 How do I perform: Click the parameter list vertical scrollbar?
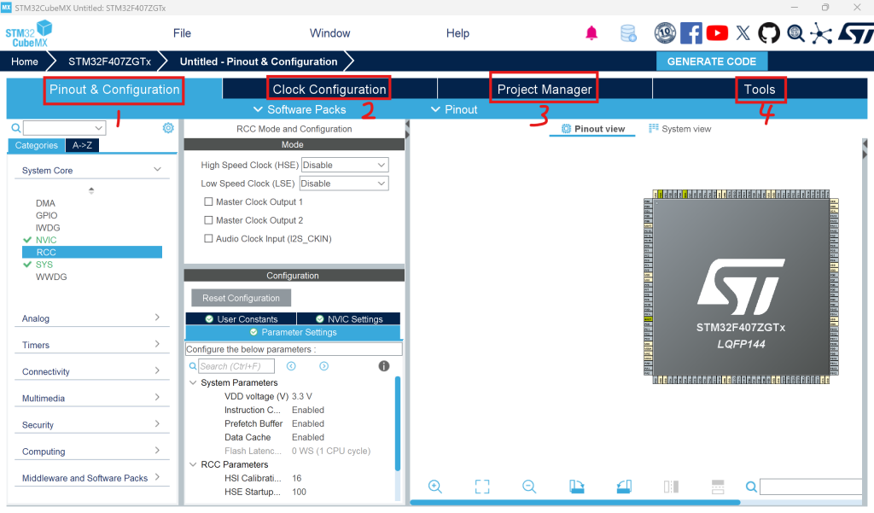coord(398,423)
